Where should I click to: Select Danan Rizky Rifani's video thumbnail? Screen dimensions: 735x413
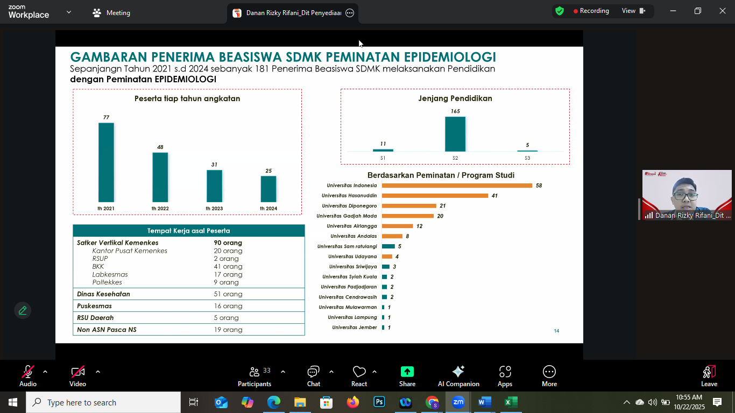pos(687,195)
